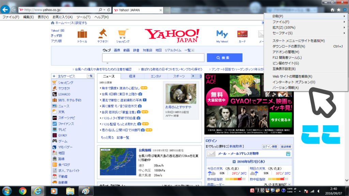Open the ショッピング cart icon at top
349x196 pixels.
click(123, 34)
